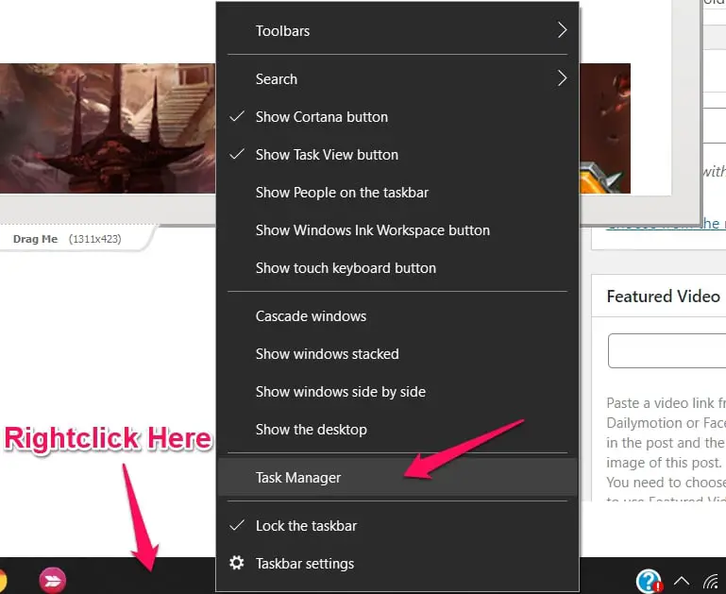The image size is (726, 594).
Task: Click the Drag Me handle label
Action: coord(35,239)
